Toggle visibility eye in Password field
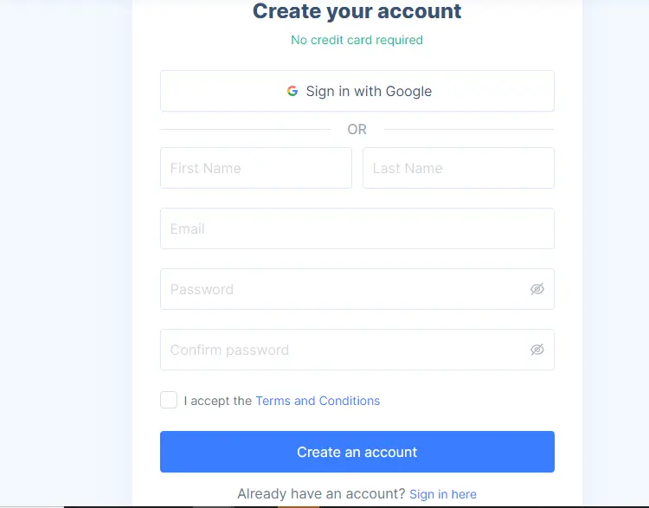 [x=537, y=289]
